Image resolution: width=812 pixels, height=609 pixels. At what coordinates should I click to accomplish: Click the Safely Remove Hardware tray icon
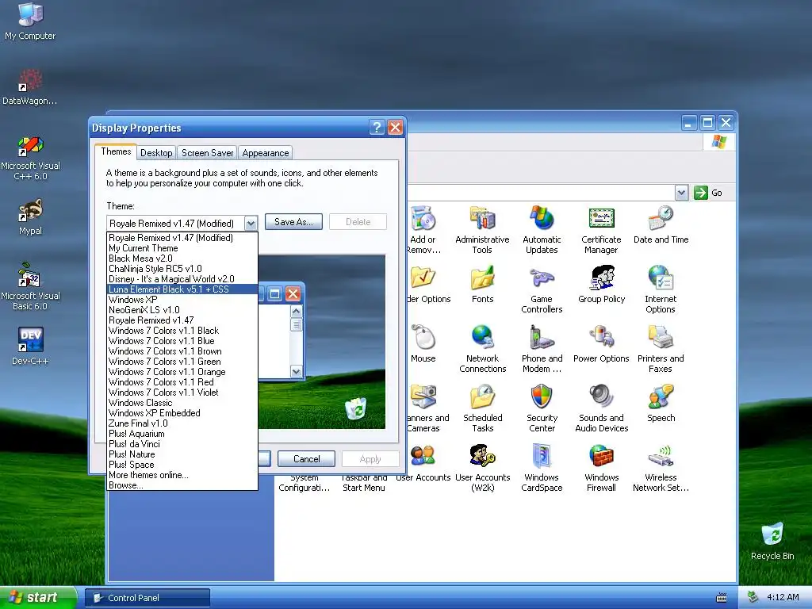click(x=753, y=597)
